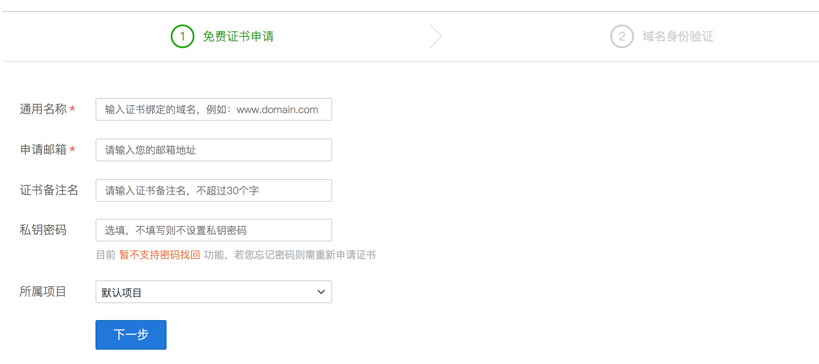Click the 私钥密码 field label
This screenshot has width=819, height=364.
click(43, 230)
